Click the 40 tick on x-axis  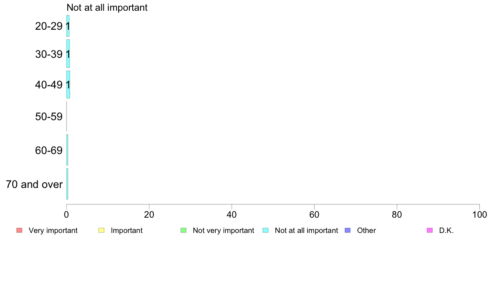(x=232, y=214)
